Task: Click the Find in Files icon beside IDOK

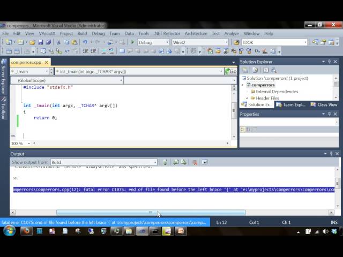Action: point(236,42)
